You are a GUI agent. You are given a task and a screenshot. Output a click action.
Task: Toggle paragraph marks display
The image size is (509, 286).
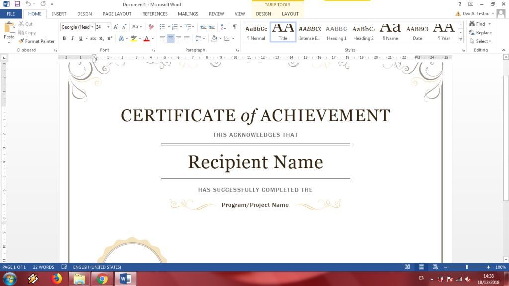[234, 27]
